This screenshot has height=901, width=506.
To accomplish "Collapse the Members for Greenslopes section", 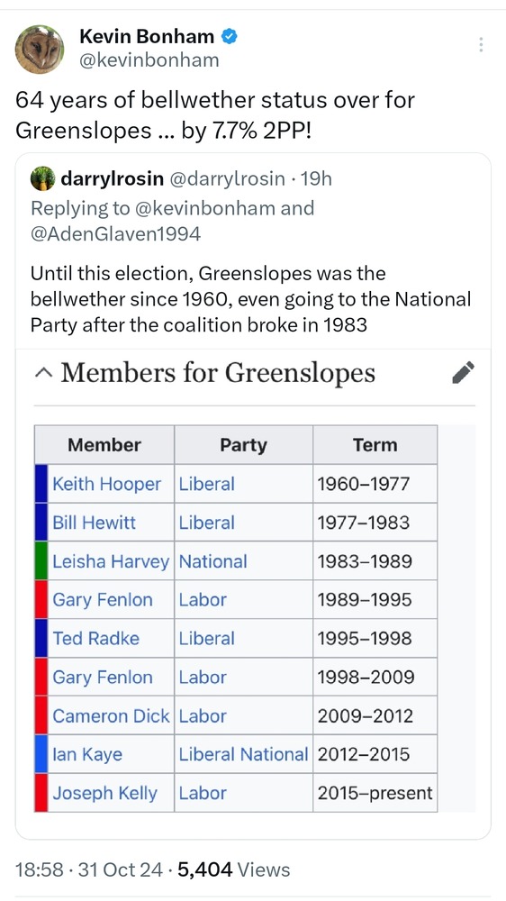I will click(x=42, y=373).
